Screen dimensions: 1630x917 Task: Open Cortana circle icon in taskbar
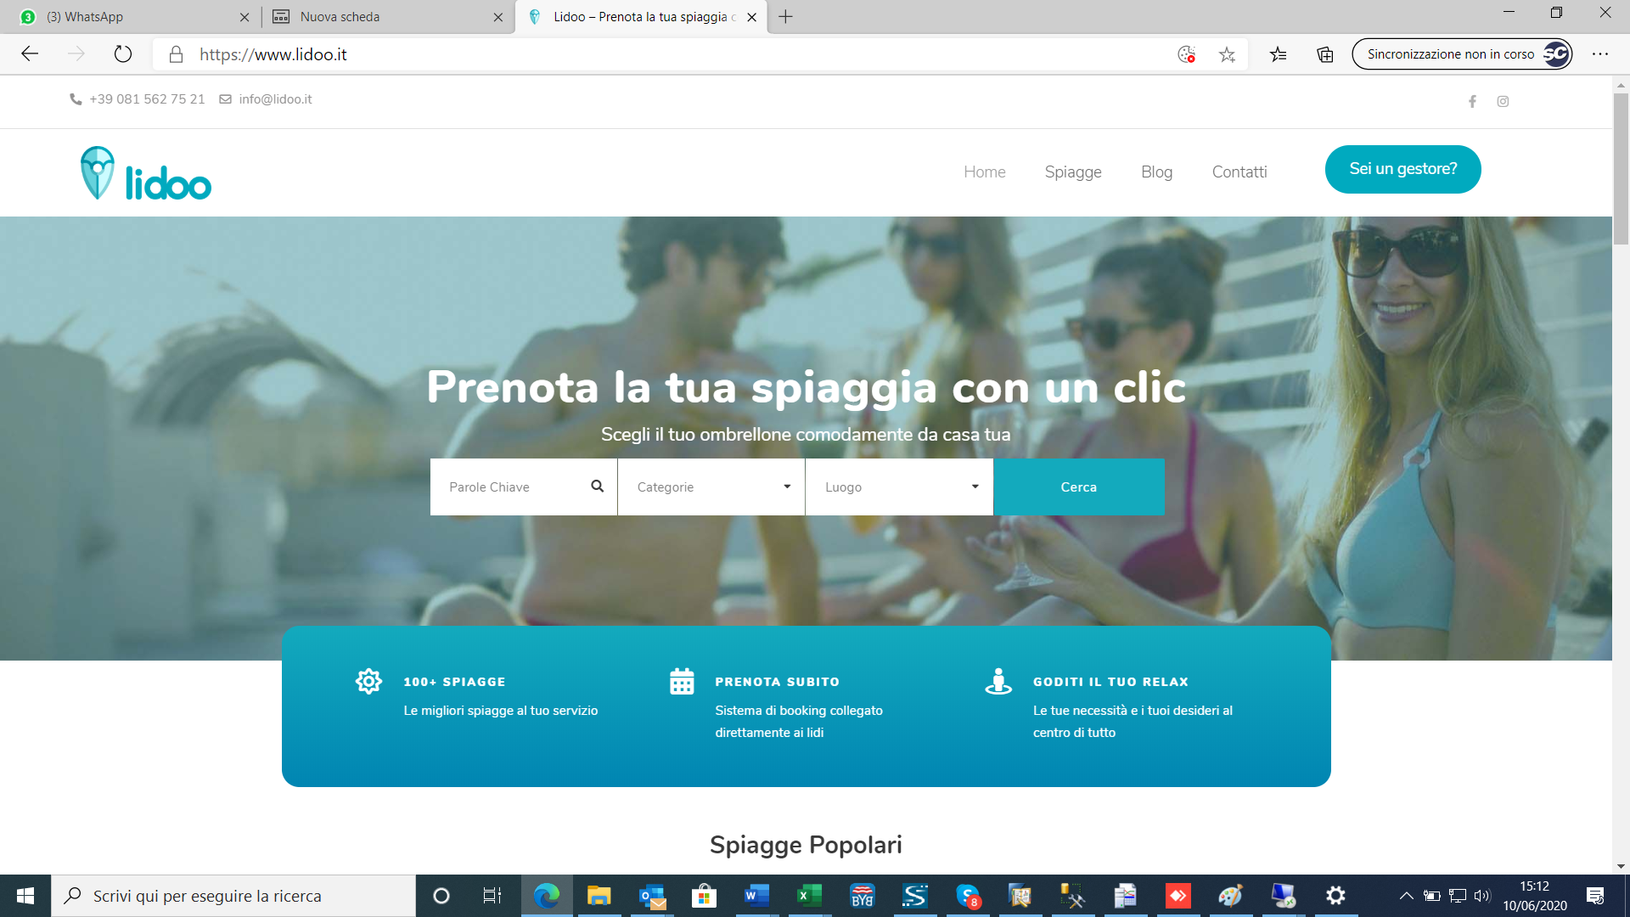[441, 896]
